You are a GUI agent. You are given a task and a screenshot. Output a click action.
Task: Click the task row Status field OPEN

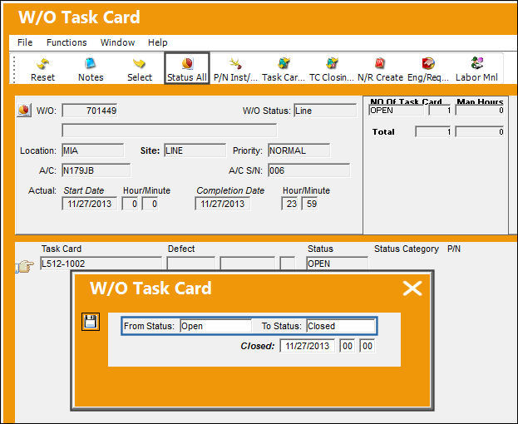(x=337, y=264)
